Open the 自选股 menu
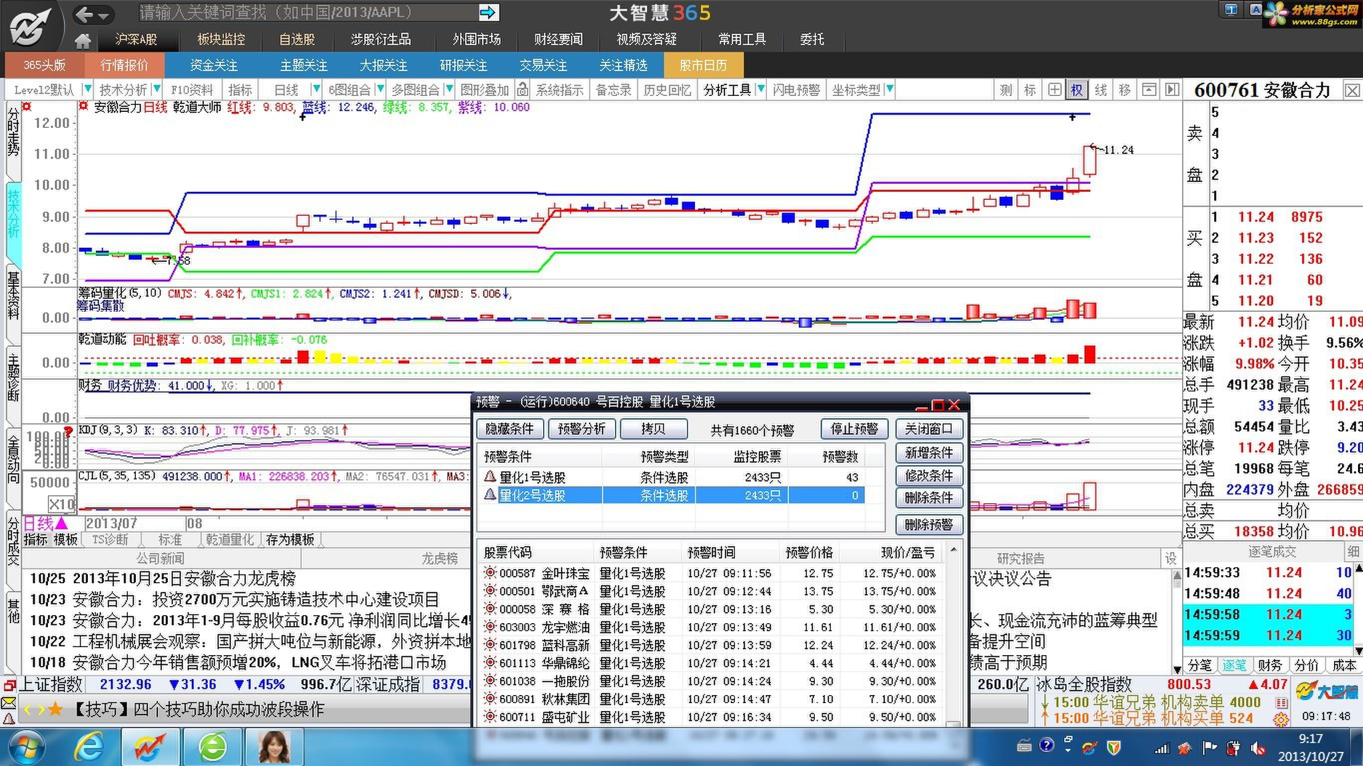This screenshot has width=1363, height=766. (297, 39)
